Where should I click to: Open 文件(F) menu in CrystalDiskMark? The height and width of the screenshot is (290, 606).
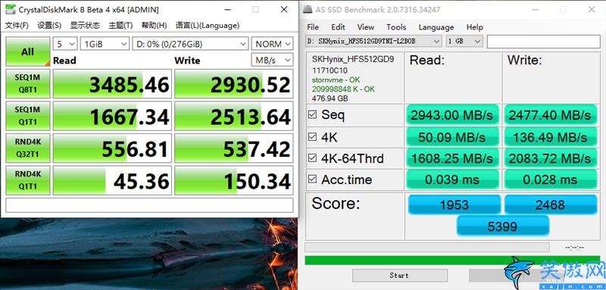click(17, 26)
